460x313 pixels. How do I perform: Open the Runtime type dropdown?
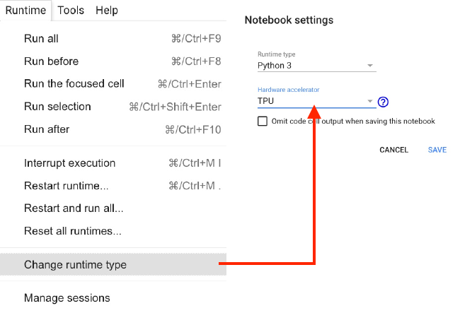tap(316, 66)
